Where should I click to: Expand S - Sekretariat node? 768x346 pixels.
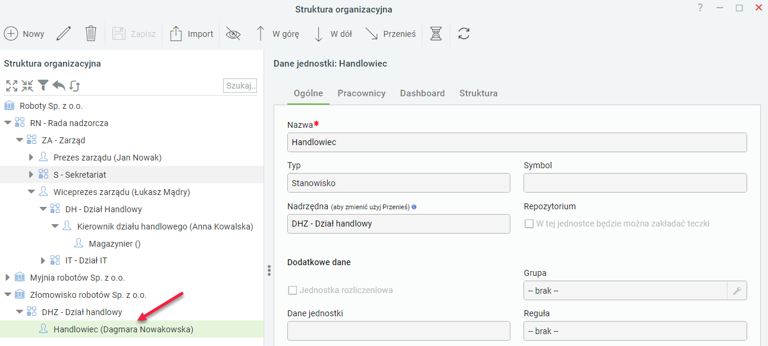click(x=32, y=175)
